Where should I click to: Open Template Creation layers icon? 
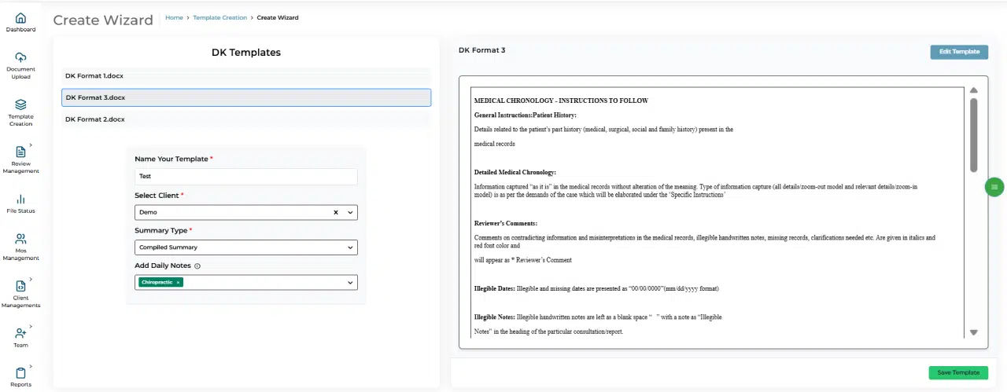(x=21, y=104)
